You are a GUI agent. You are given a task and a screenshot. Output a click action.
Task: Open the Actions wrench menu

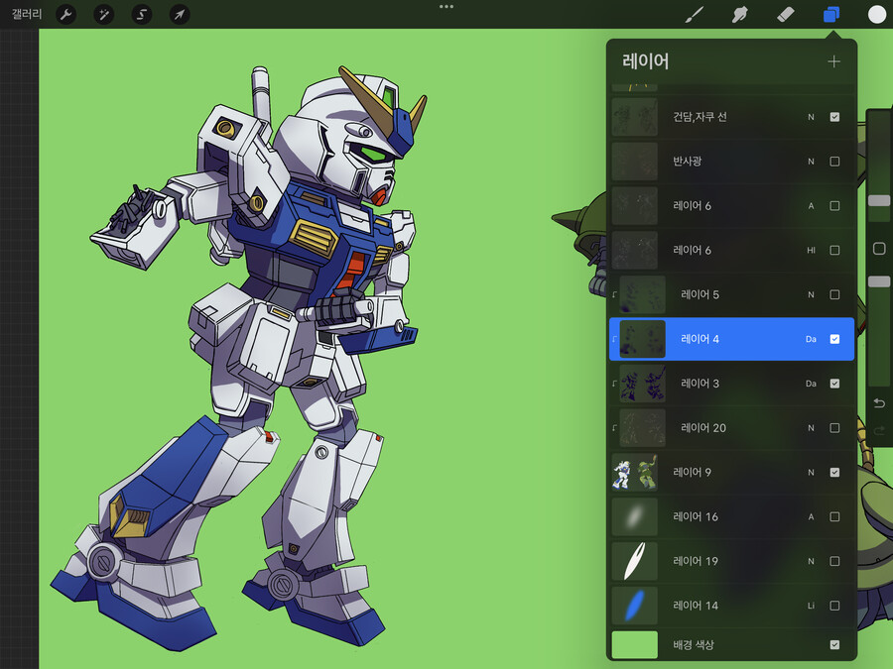coord(66,14)
